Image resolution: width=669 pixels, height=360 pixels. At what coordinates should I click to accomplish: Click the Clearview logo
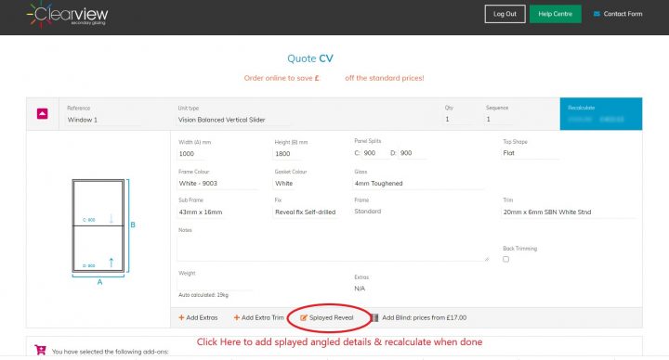[x=68, y=15]
